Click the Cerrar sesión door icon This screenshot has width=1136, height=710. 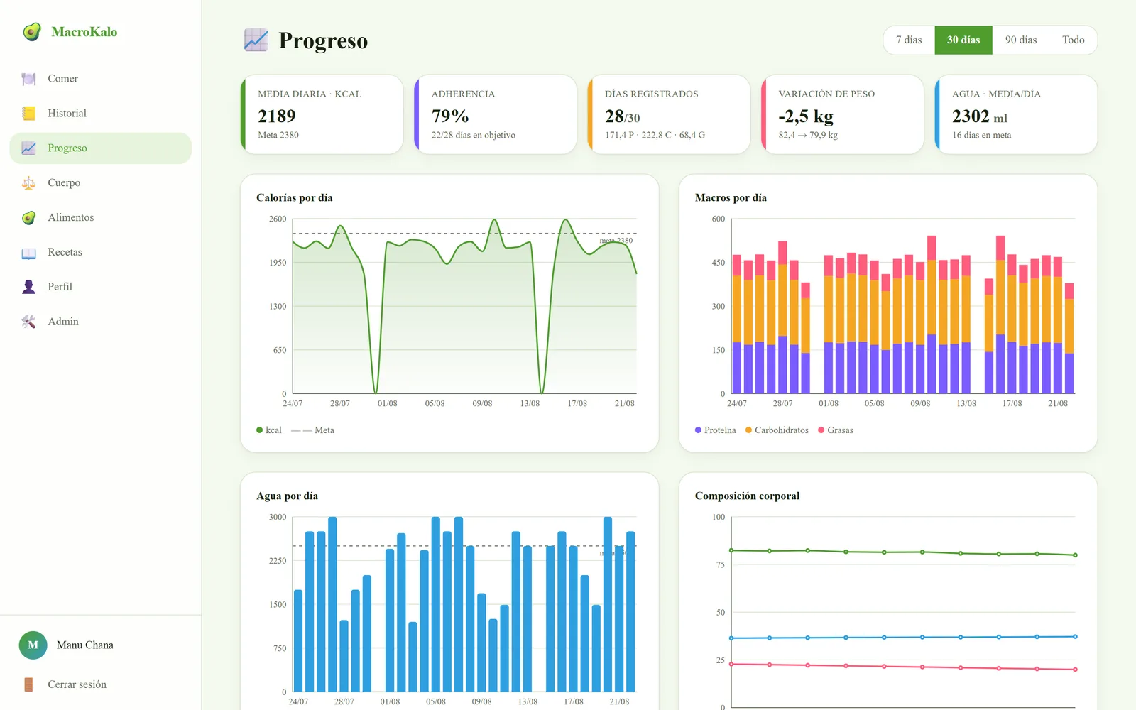28,684
